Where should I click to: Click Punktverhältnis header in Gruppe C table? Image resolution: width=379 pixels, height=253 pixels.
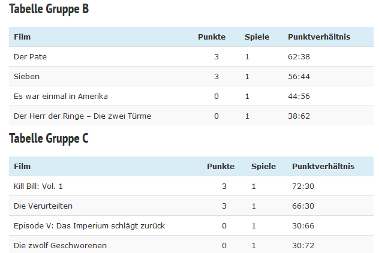tap(323, 167)
